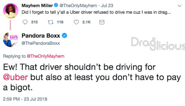Open direct message envelope icon
Image resolution: width=185 pixels, height=106 pixels.
pyautogui.click(x=102, y=22)
